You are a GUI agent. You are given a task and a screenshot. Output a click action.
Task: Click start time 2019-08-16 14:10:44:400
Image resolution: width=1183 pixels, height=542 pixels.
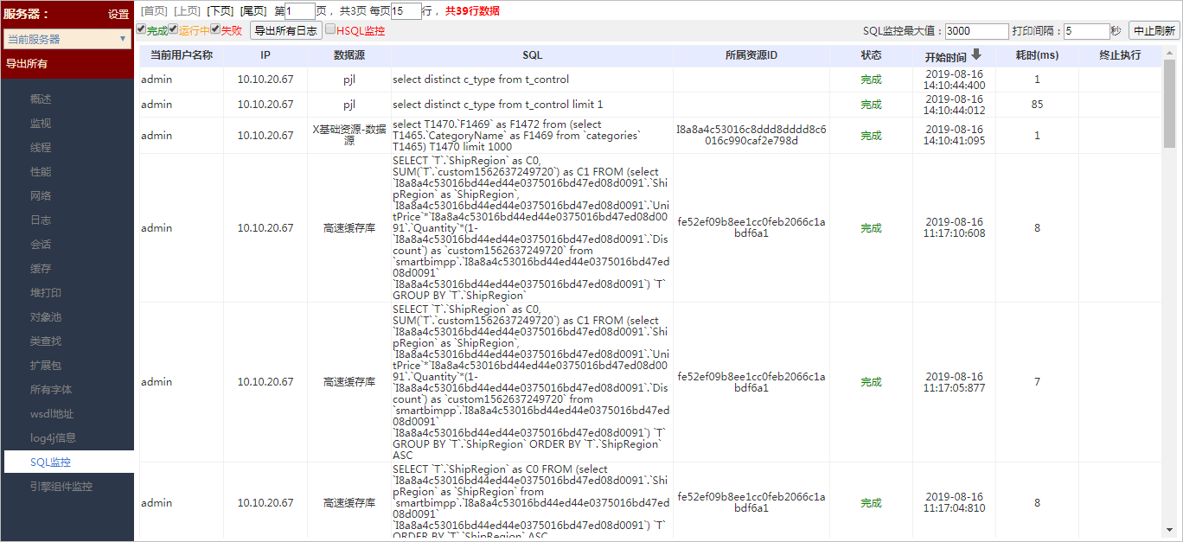tap(954, 80)
